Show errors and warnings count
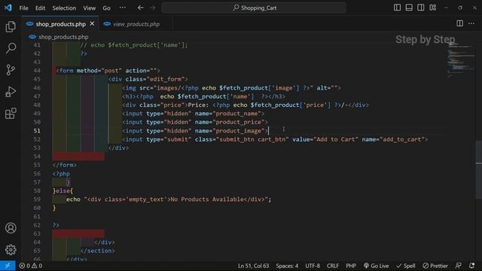Image resolution: width=482 pixels, height=271 pixels. [x=31, y=266]
